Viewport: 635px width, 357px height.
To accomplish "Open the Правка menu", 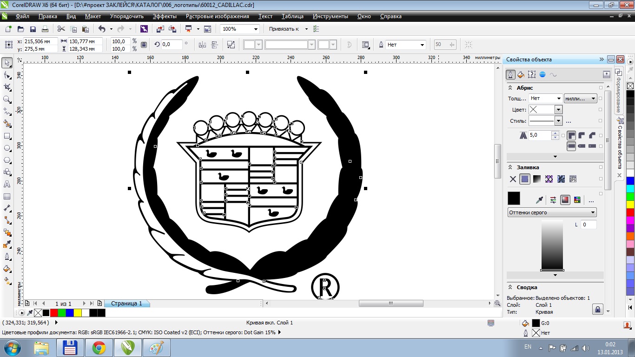I will 48,16.
